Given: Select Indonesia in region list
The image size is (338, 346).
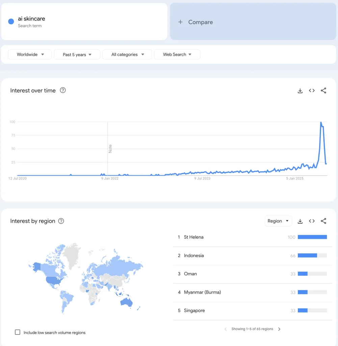Looking at the screenshot, I should [x=194, y=255].
